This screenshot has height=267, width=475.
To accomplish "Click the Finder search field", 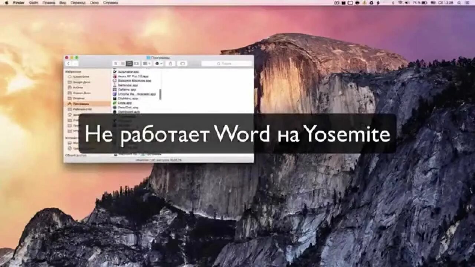I will [x=227, y=63].
